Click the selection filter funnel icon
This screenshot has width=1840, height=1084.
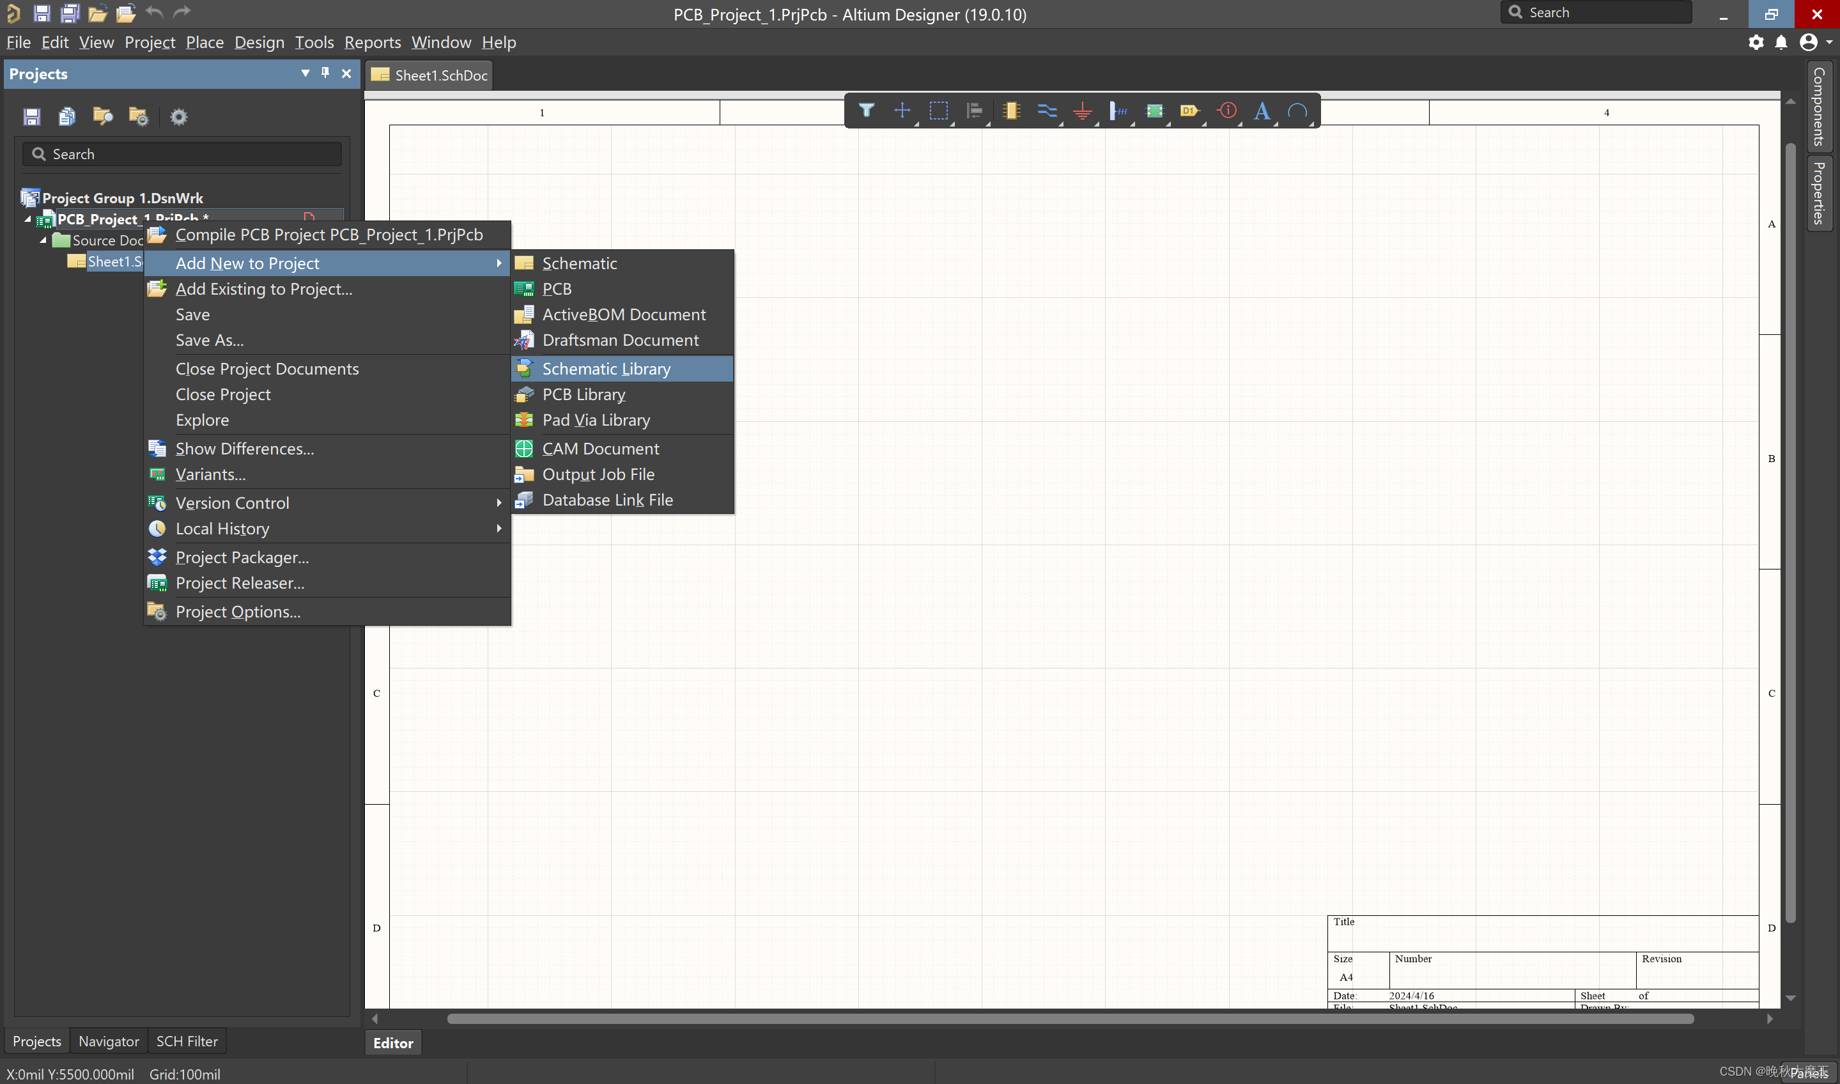click(866, 111)
